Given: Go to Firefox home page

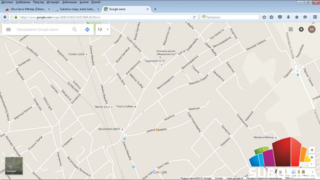Looking at the screenshot, I should [x=297, y=17].
